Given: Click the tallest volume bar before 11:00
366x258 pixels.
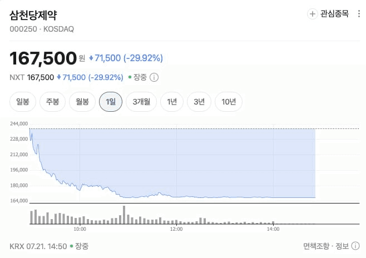Looking at the screenshot, I should (x=124, y=215).
